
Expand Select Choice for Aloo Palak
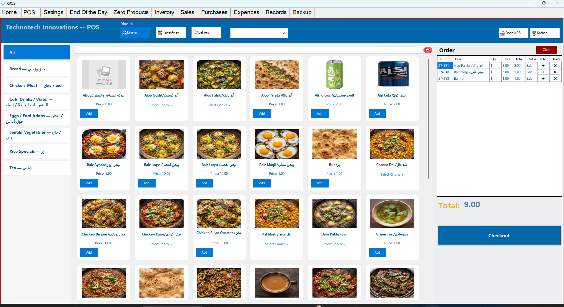pos(219,105)
